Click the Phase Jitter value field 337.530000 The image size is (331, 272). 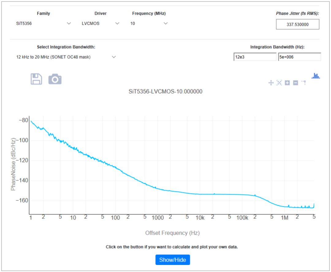click(297, 25)
